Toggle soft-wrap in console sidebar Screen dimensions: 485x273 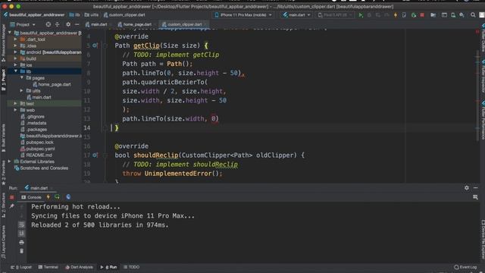point(22,224)
